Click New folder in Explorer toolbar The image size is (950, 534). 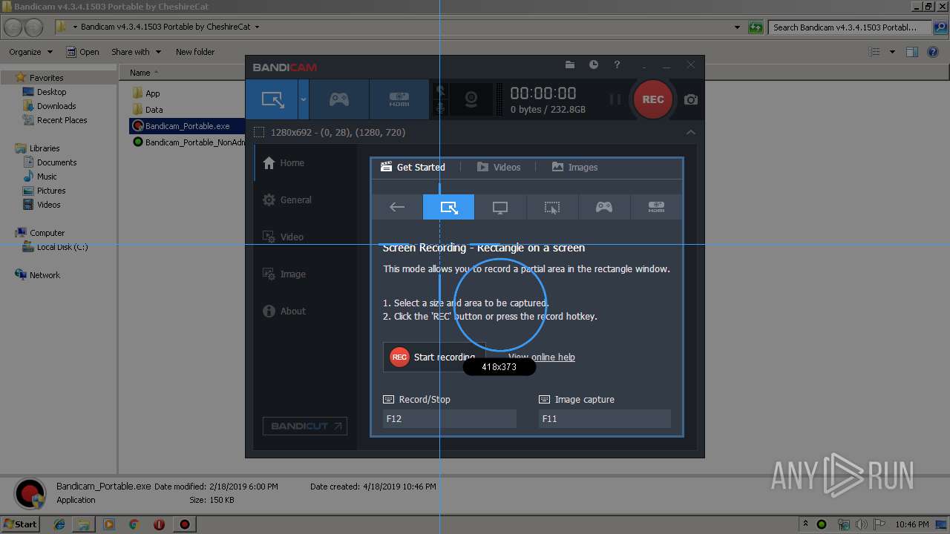point(195,52)
